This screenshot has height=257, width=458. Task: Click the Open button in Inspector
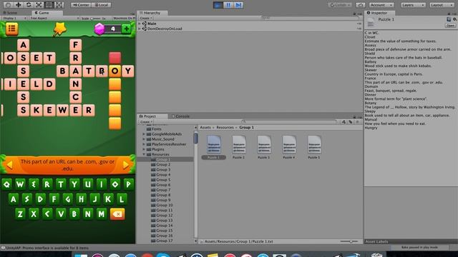[x=450, y=26]
